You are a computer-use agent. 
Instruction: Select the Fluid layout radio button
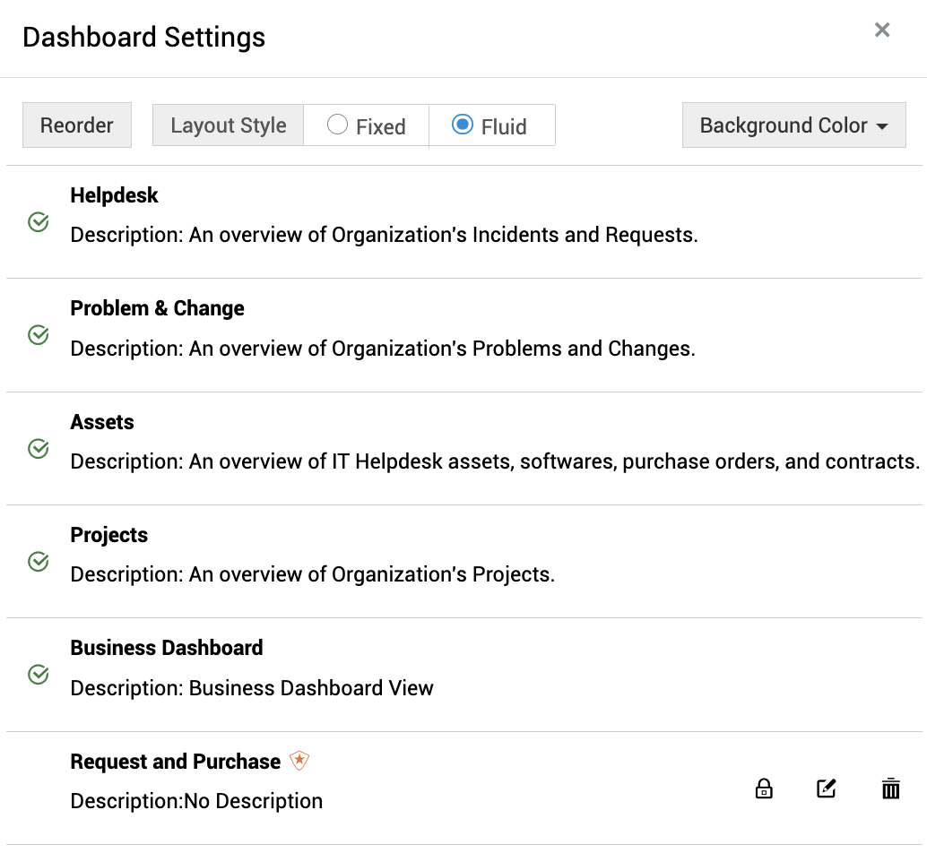[463, 125]
